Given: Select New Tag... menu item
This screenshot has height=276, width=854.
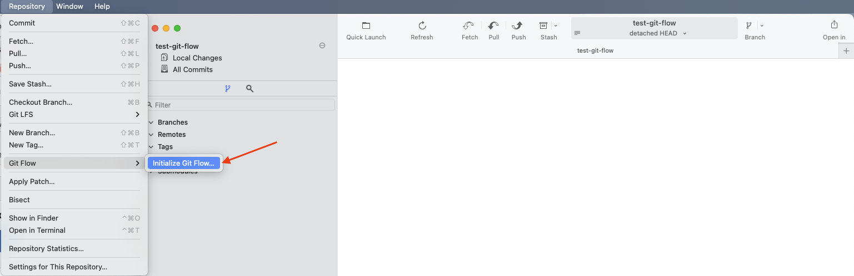Looking at the screenshot, I should (74, 145).
